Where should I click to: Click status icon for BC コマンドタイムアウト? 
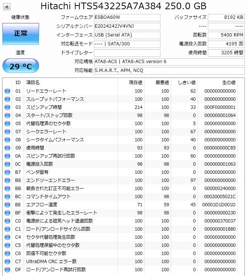pyautogui.click(x=7, y=197)
